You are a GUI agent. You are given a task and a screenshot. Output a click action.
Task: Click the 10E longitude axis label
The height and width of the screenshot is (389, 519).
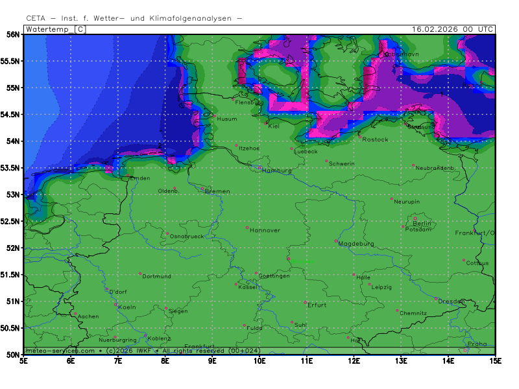[259, 360]
